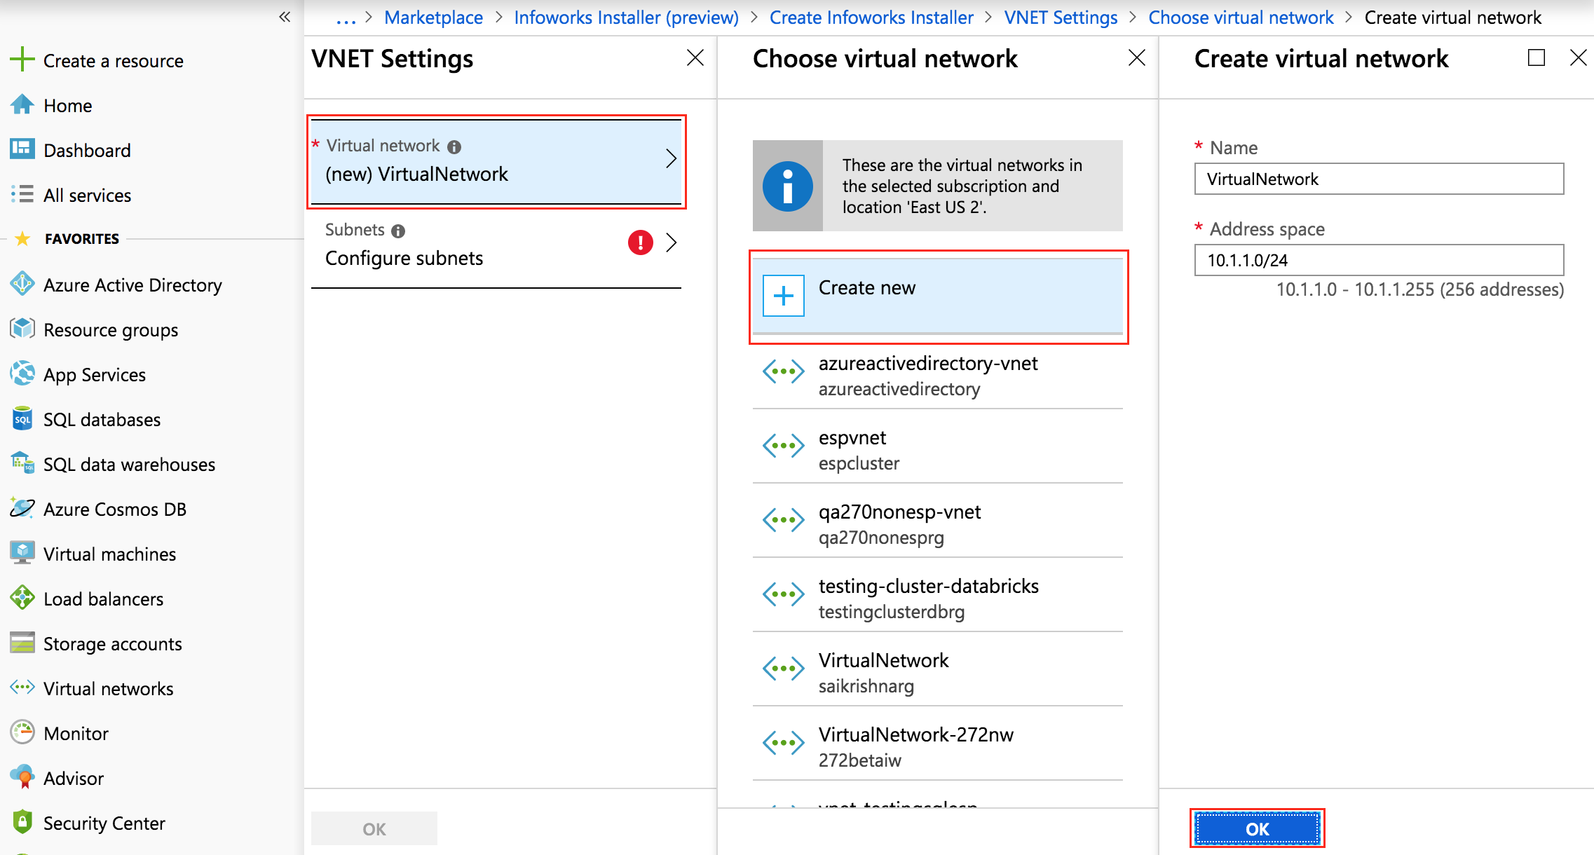Close the VNET Settings blade
The width and height of the screenshot is (1594, 855).
[x=695, y=57]
